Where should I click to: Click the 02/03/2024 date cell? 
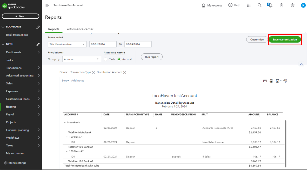110,128
